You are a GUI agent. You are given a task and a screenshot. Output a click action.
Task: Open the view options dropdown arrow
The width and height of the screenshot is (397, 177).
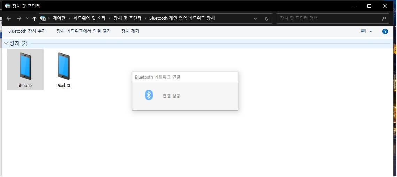[x=371, y=31]
